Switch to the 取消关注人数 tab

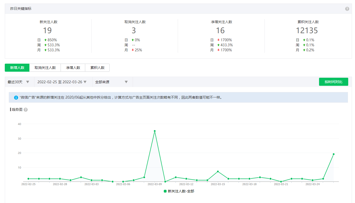tap(45, 68)
